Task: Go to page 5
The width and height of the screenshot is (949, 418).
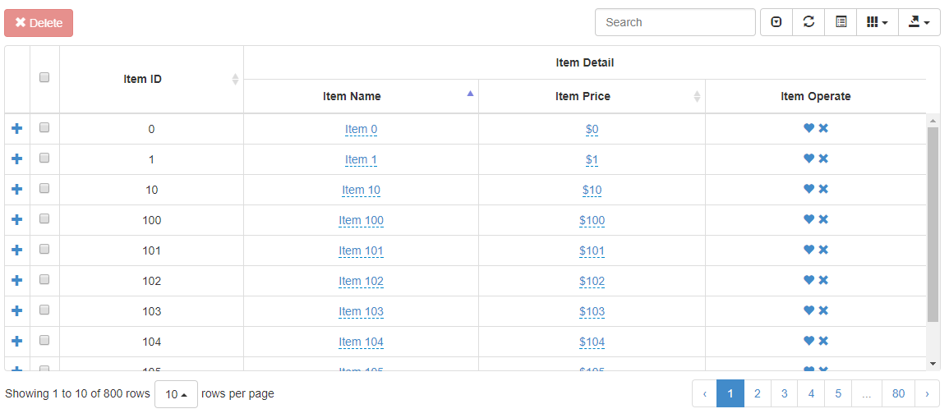Action: click(x=838, y=394)
